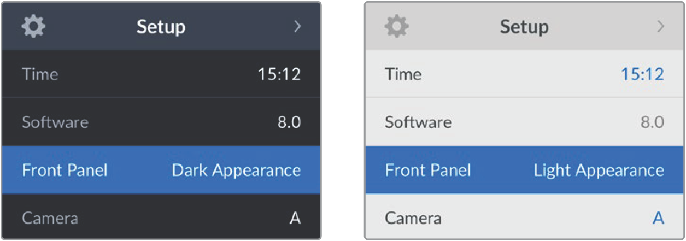
Task: Click gray software version 8.0 in light panel
Action: tap(652, 122)
